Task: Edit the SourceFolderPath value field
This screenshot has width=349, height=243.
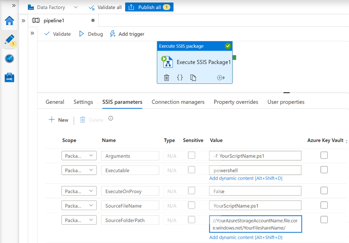Action: click(x=255, y=224)
